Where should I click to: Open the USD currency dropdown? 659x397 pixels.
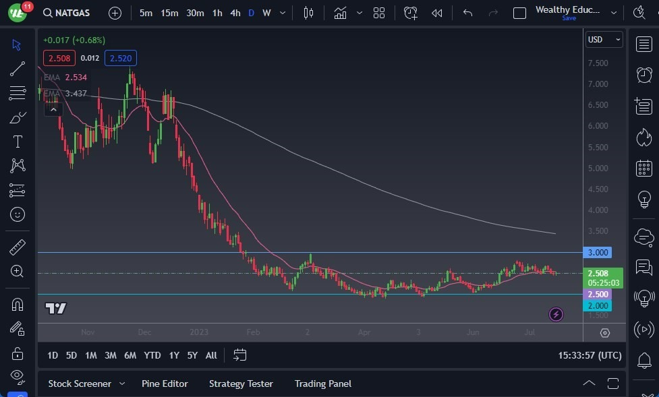(604, 40)
